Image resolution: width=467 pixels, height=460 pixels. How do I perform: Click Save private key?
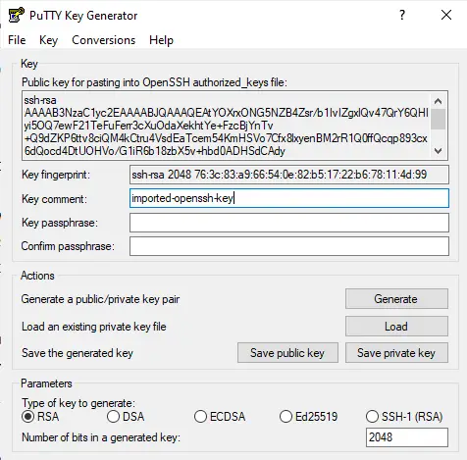pos(396,353)
